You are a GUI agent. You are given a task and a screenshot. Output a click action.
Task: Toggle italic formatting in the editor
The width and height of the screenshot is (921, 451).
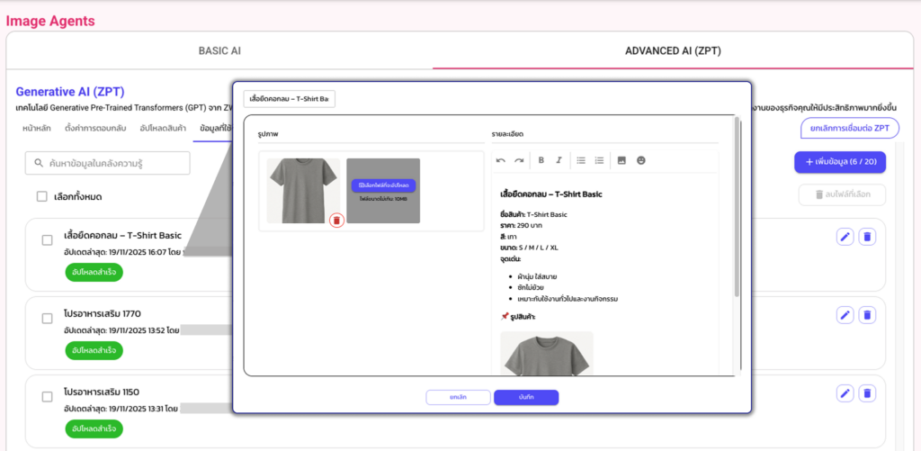click(x=559, y=160)
